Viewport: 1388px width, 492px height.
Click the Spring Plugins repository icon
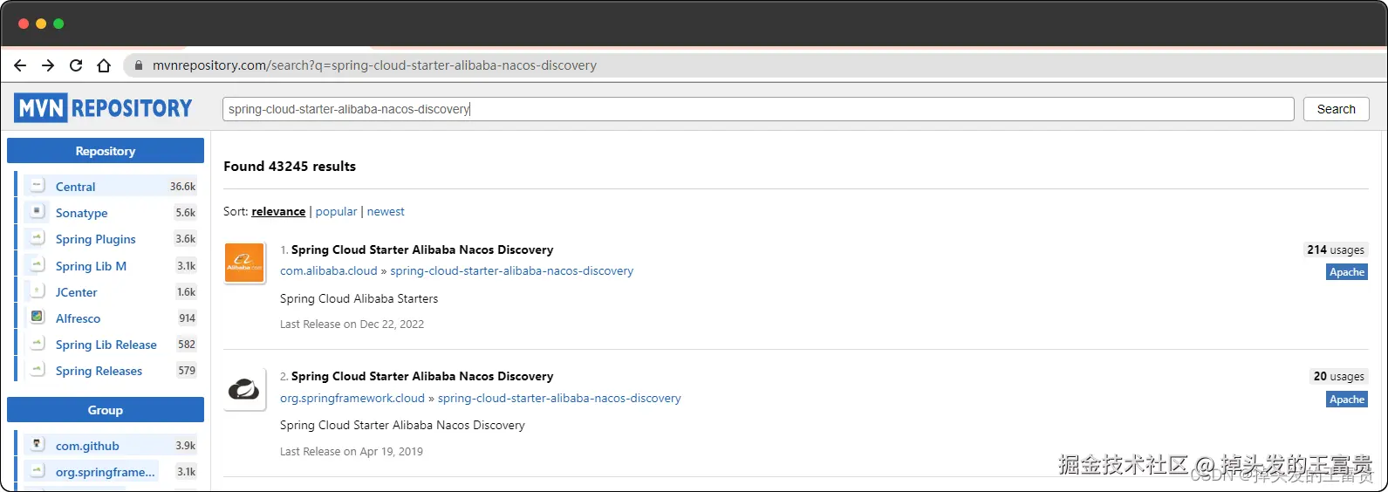coord(37,238)
